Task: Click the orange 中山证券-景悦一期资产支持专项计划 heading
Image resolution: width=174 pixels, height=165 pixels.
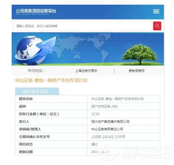Action: pos(51,80)
